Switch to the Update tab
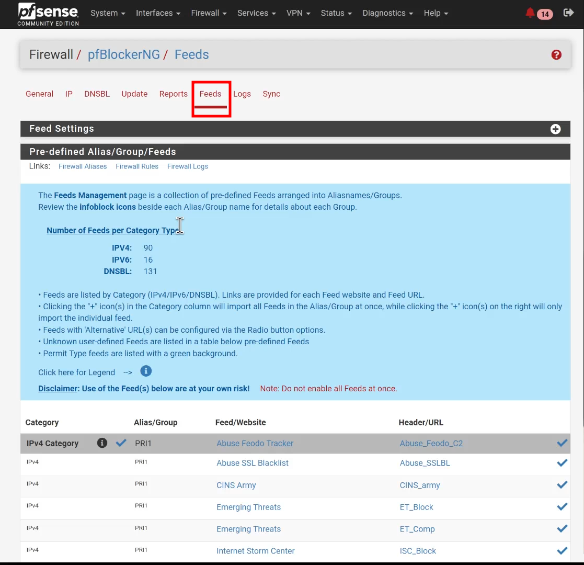584x565 pixels. (x=134, y=94)
